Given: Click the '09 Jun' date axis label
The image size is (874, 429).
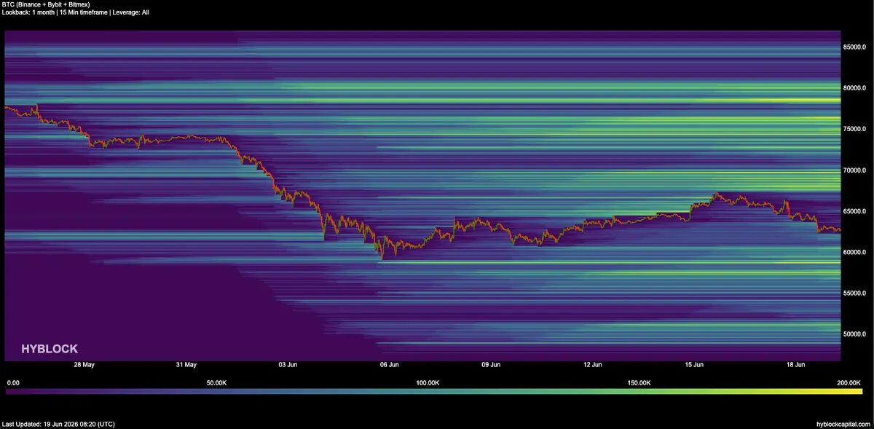Looking at the screenshot, I should 491,364.
